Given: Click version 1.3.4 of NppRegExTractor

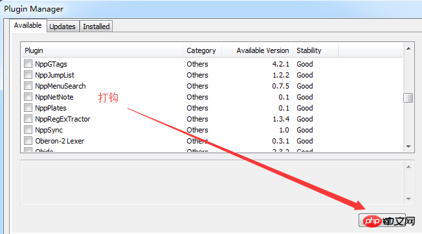Looking at the screenshot, I should 281,119.
